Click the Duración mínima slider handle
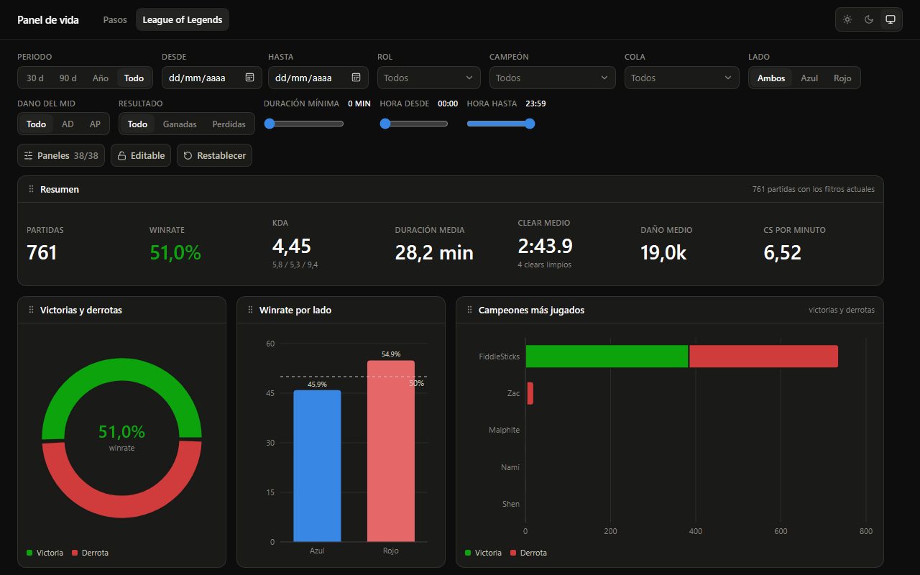Image resolution: width=920 pixels, height=575 pixels. (x=270, y=124)
